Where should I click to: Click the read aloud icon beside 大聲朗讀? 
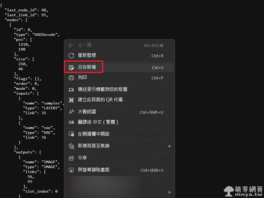(x=71, y=112)
